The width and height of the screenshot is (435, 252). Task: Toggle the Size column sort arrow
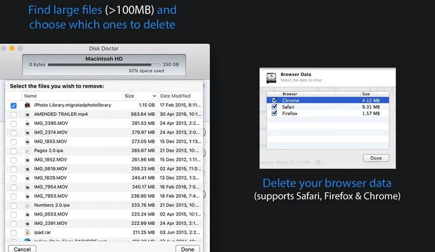[x=154, y=96]
